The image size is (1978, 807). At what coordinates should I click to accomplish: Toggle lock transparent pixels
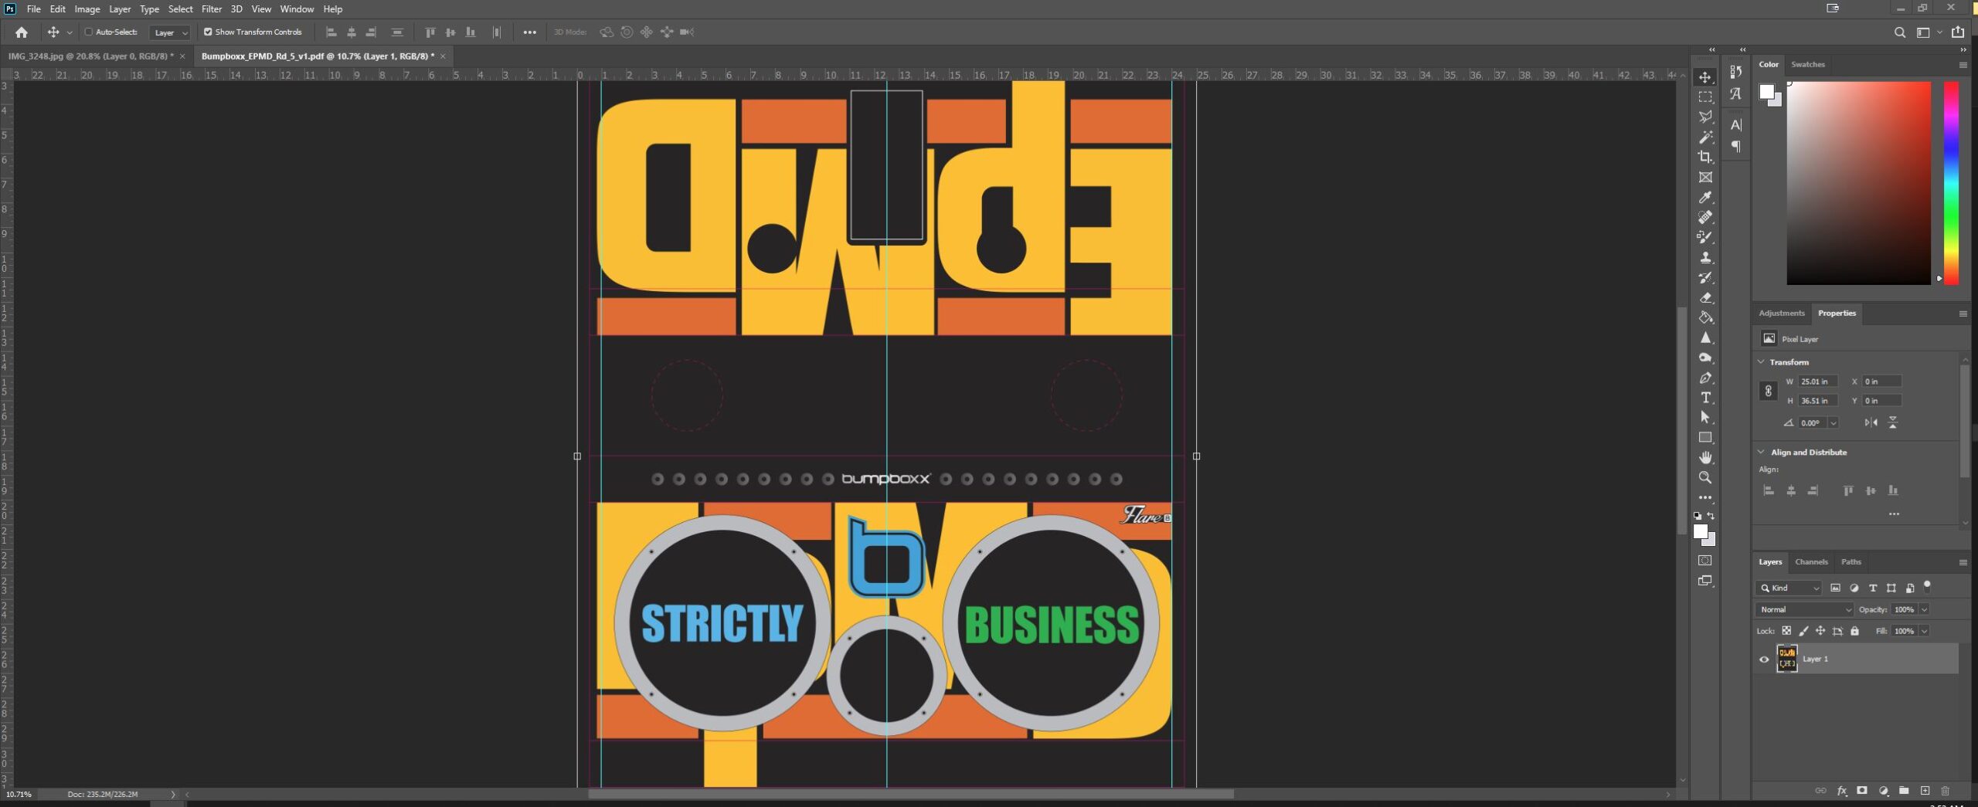click(1786, 631)
